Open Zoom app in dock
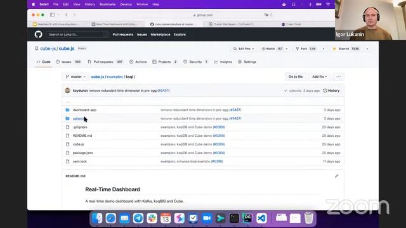This screenshot has width=406, height=228. pos(207,218)
